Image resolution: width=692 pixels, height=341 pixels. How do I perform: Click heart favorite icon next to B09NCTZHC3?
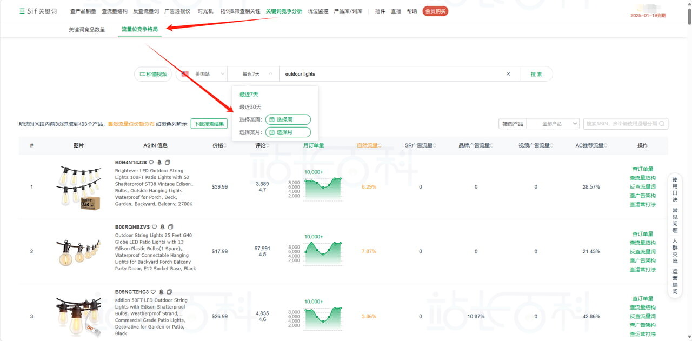[x=153, y=292]
